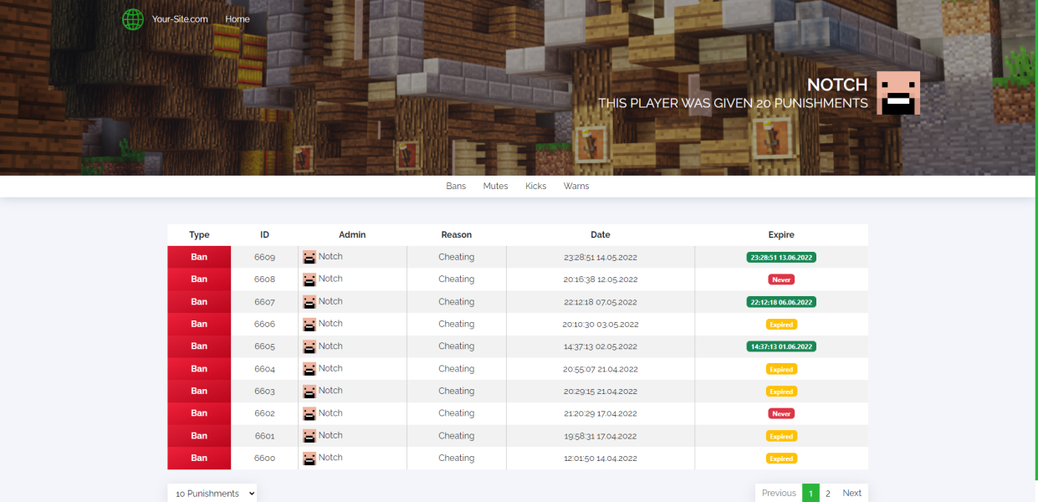1038x502 pixels.
Task: Click the ID column header
Action: tap(264, 235)
